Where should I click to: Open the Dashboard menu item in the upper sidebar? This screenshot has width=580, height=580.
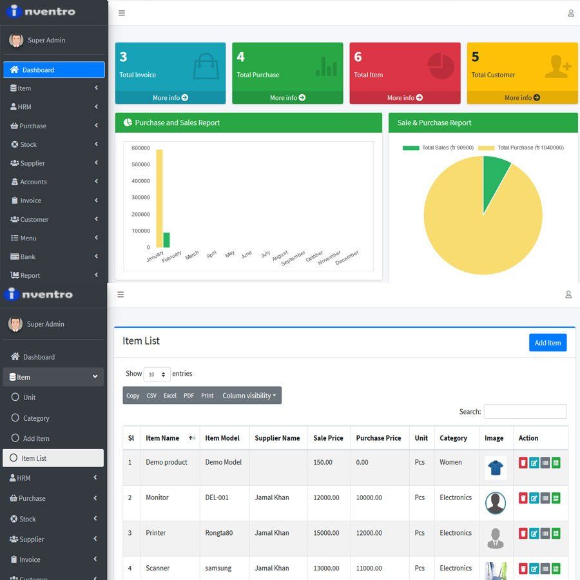click(x=54, y=70)
